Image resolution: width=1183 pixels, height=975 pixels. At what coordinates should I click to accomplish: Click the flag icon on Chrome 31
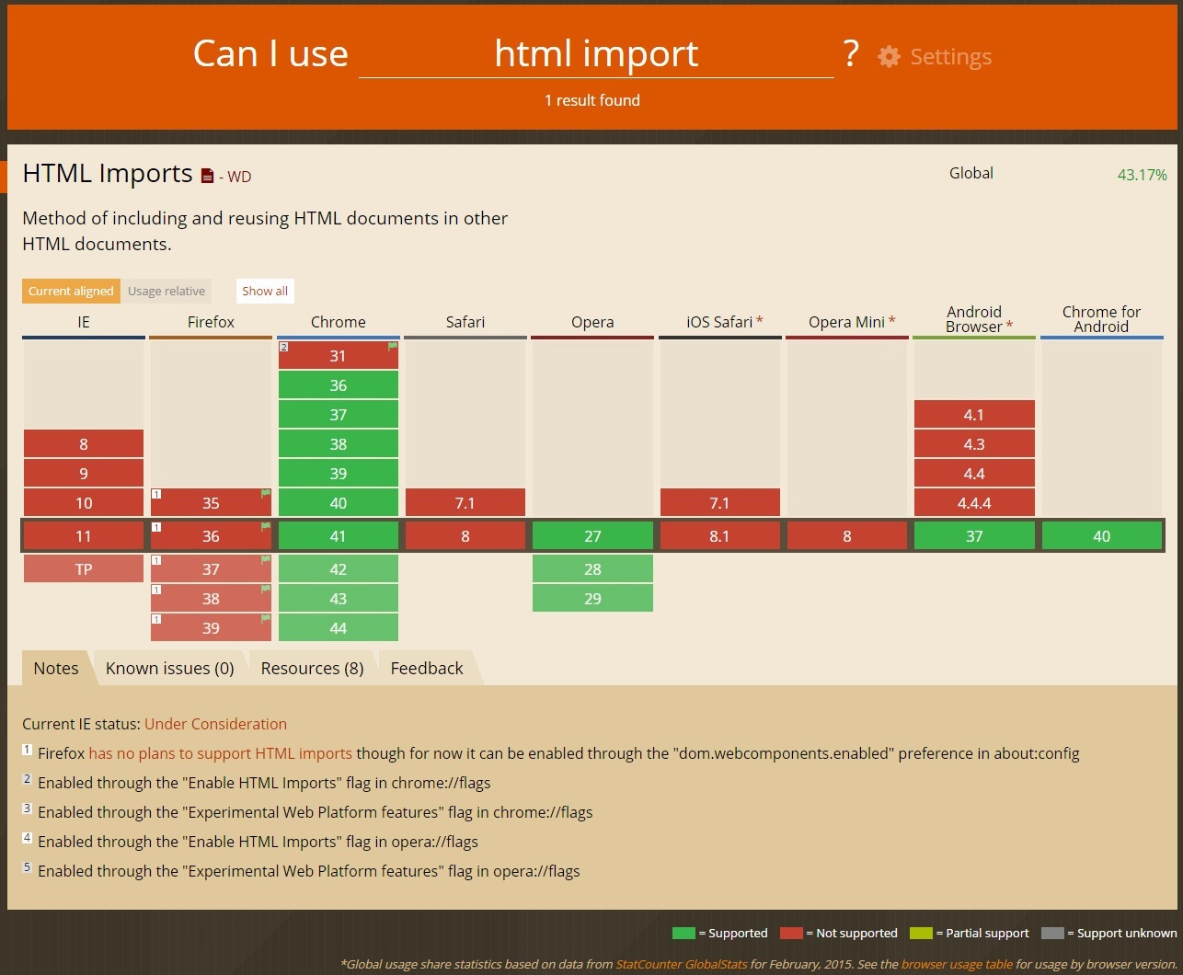[x=393, y=347]
